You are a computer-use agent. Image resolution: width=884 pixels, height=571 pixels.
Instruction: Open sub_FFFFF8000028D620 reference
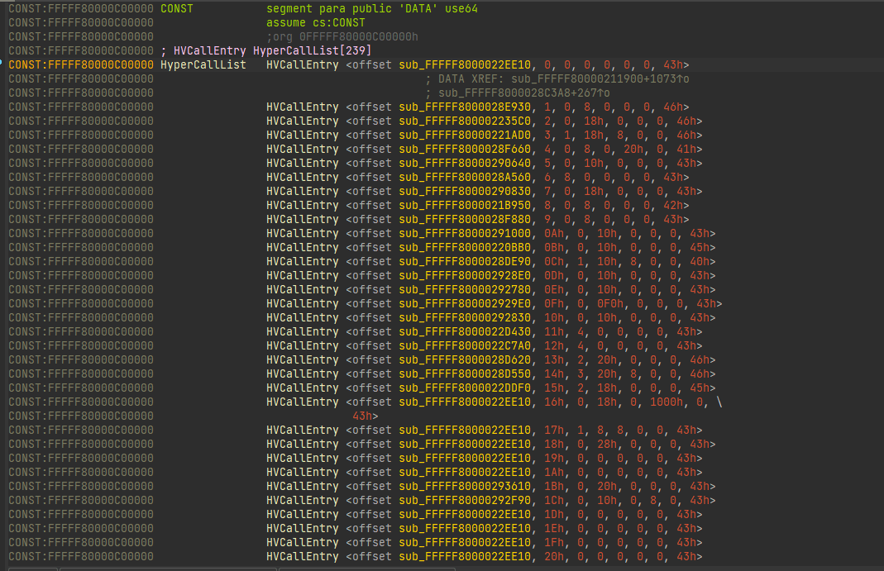[465, 359]
